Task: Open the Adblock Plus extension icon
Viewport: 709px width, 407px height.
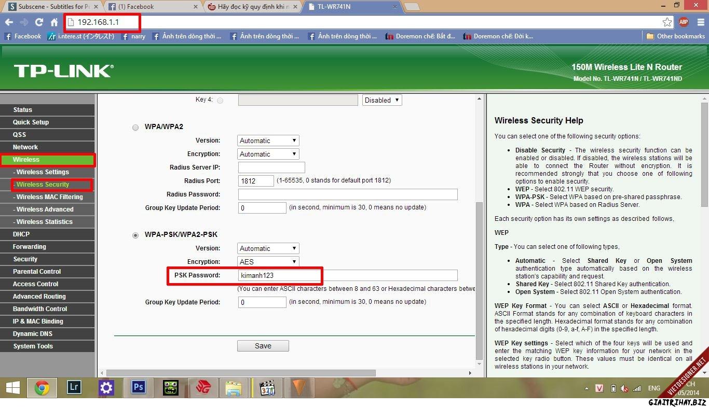Action: [684, 22]
